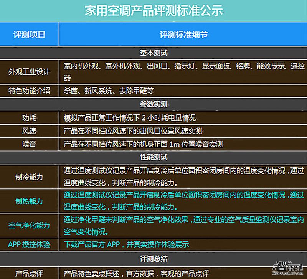
Task: Collapse the 性能测试 section header
Action: point(153,157)
